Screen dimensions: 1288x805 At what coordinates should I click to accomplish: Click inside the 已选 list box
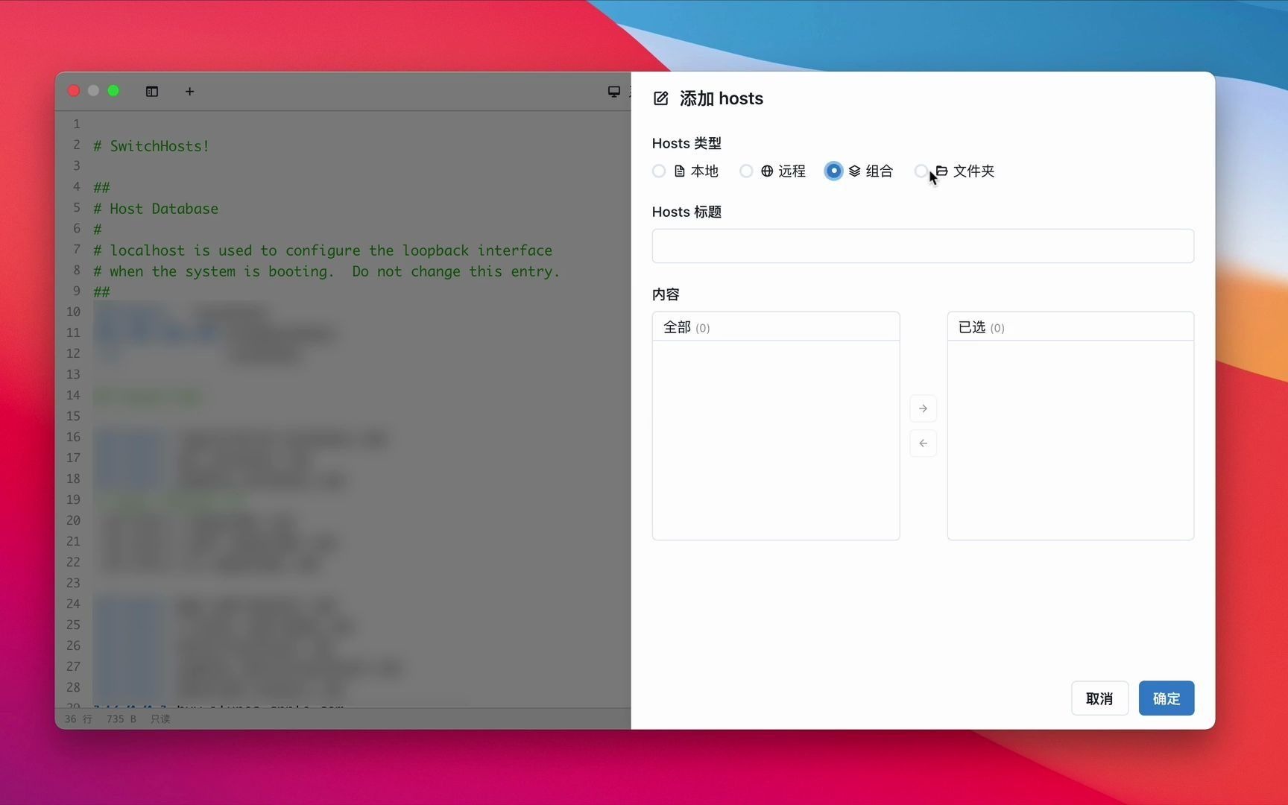point(1070,440)
